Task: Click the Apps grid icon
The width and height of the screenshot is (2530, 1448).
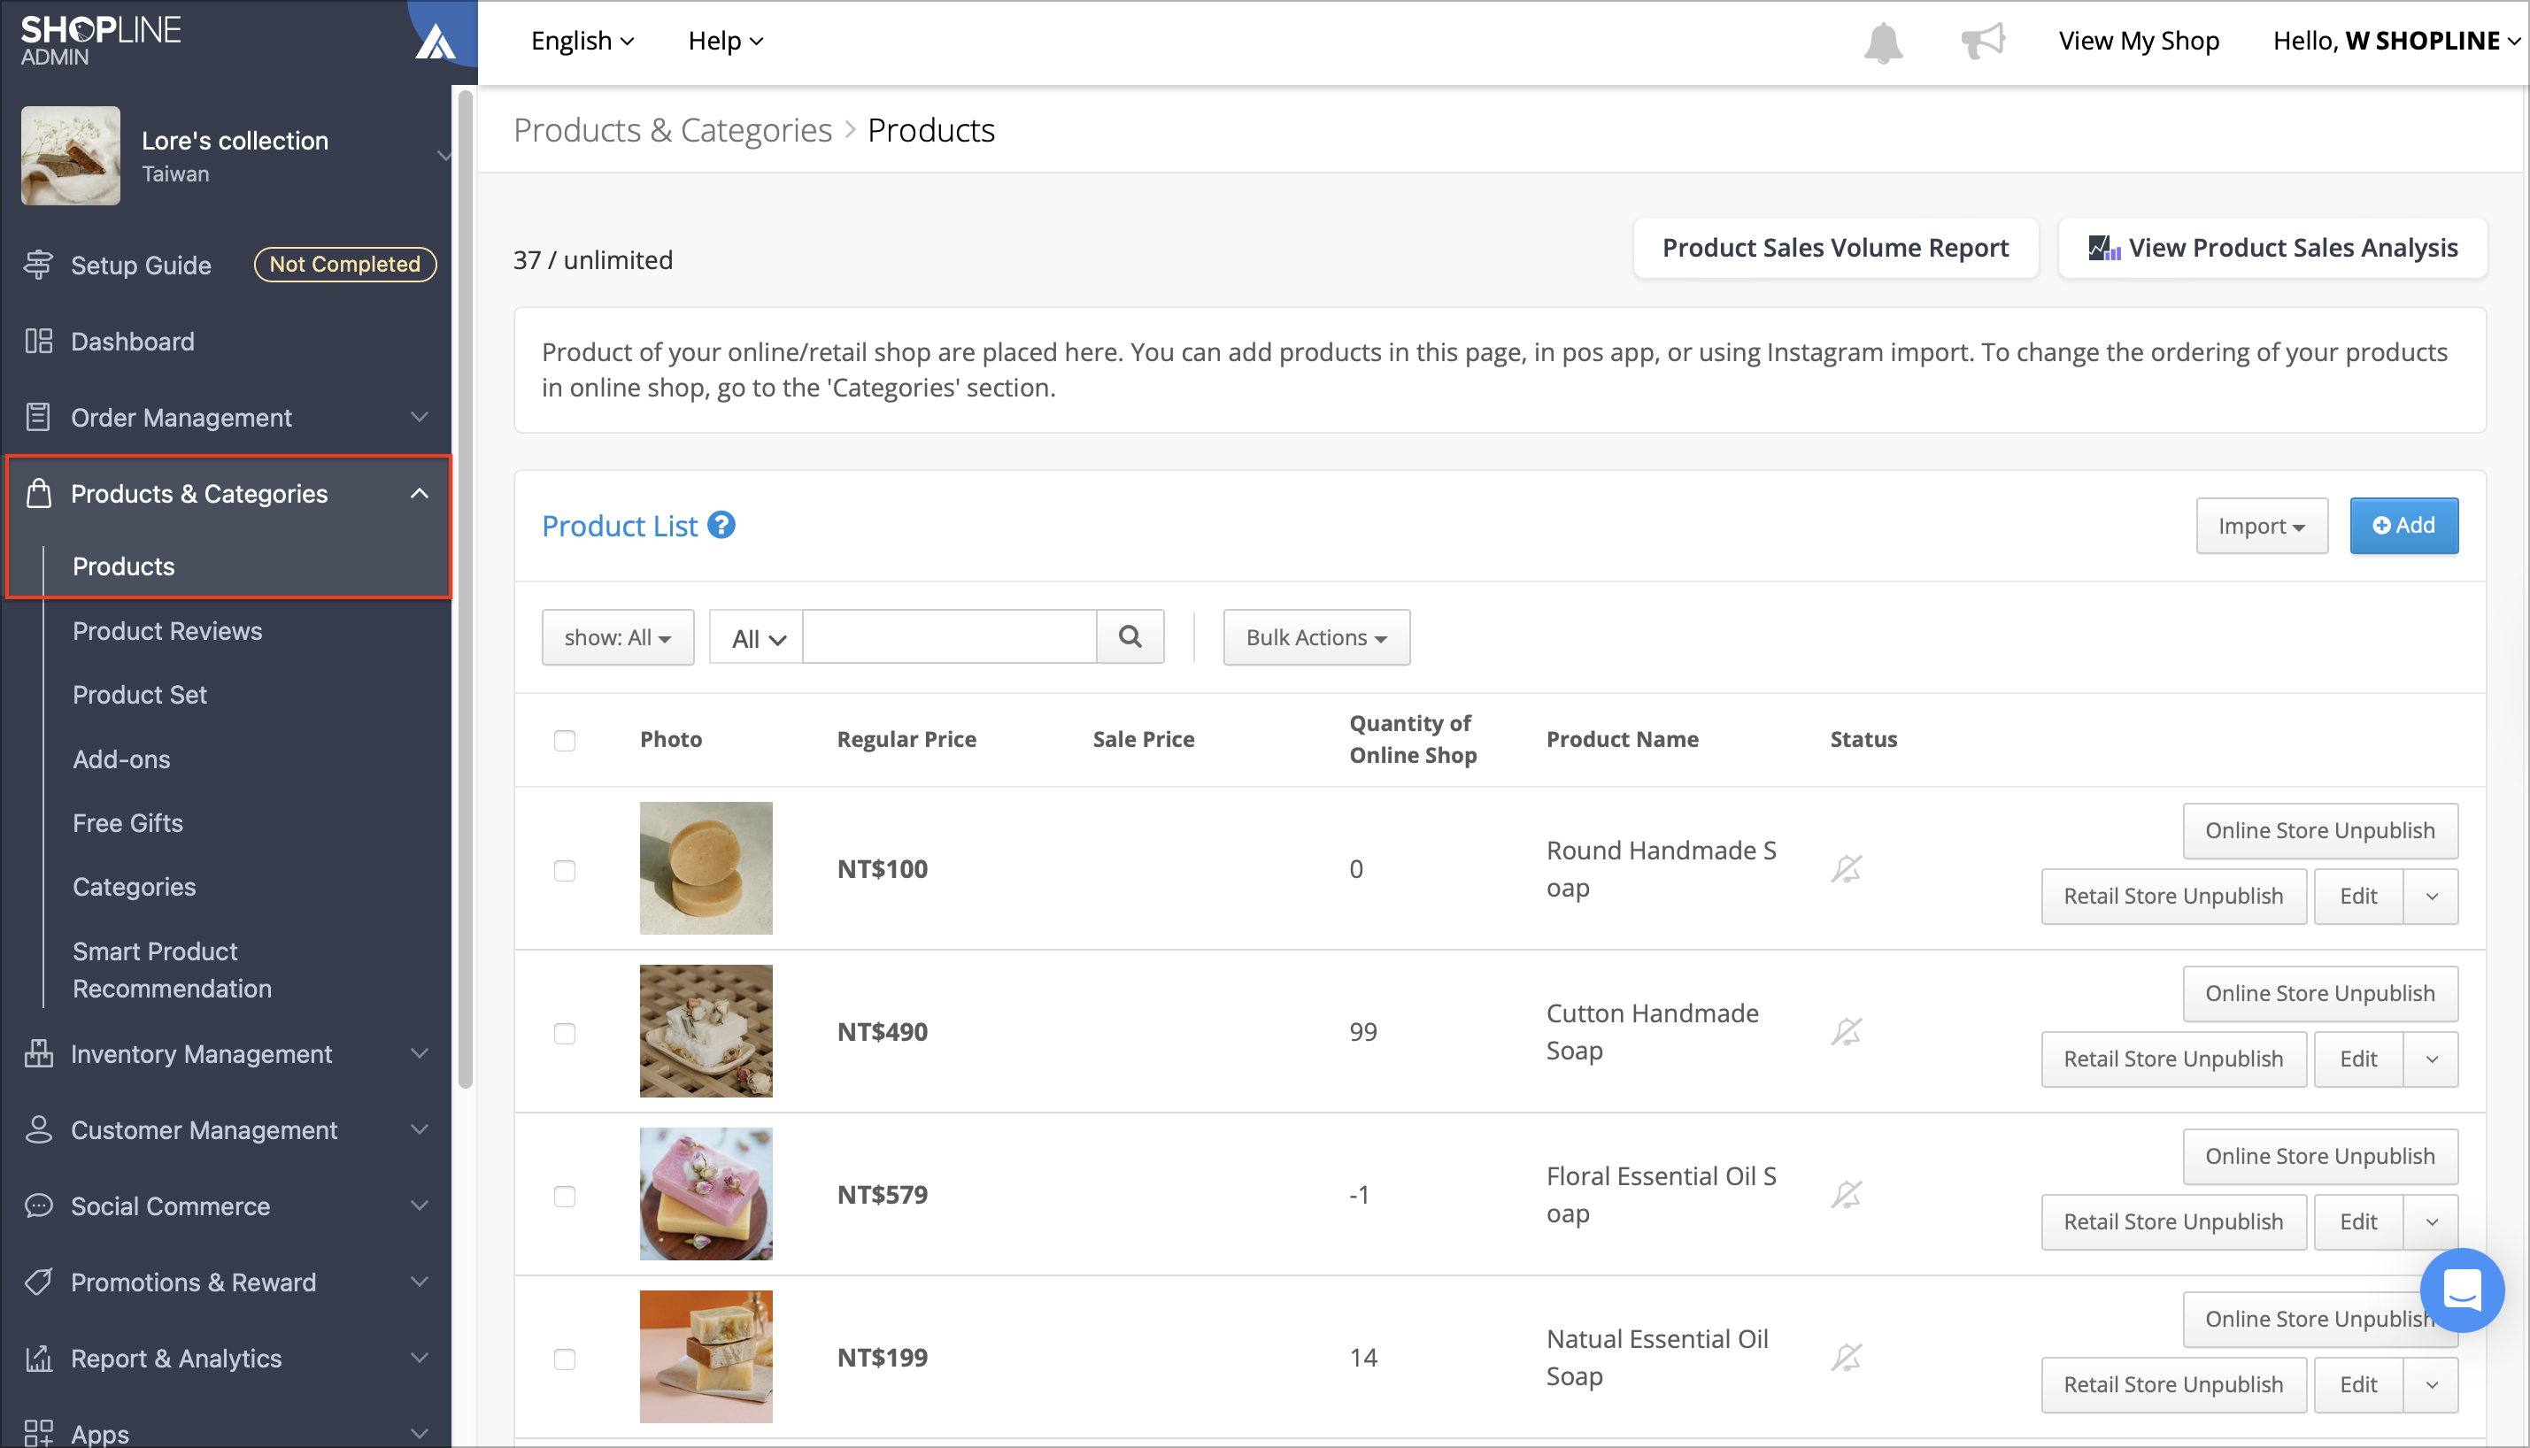Action: coord(38,1433)
